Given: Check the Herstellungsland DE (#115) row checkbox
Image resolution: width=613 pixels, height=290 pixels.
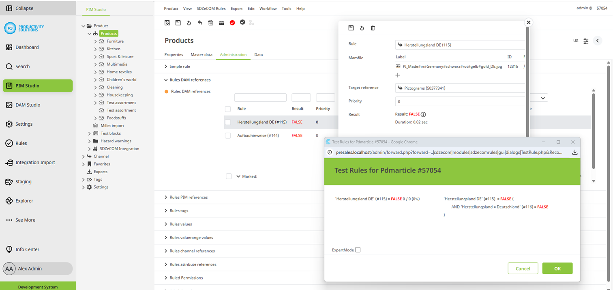Looking at the screenshot, I should 228,122.
